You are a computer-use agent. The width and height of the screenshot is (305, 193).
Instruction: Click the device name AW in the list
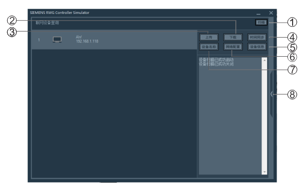coord(79,37)
